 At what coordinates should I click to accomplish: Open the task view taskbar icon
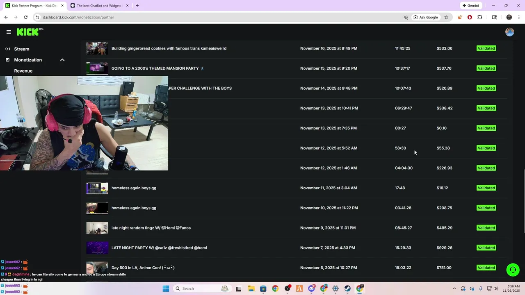coord(239,288)
